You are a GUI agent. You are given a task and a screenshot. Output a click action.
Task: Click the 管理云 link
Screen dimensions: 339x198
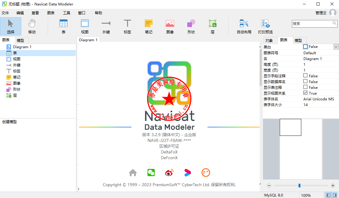(x=321, y=13)
